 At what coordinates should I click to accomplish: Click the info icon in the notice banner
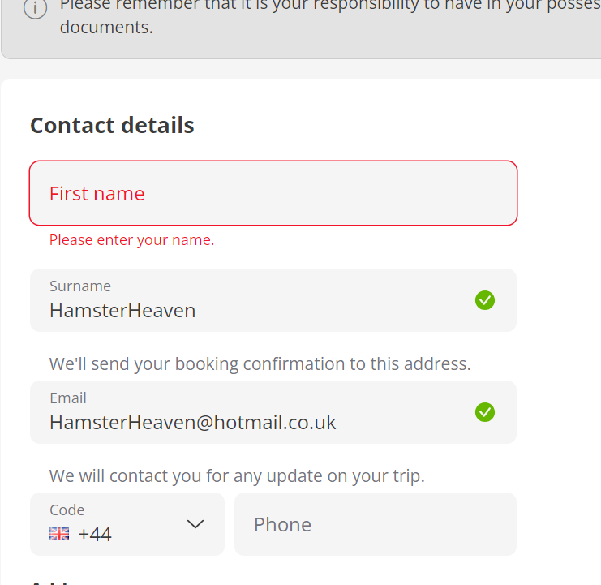pos(35,7)
